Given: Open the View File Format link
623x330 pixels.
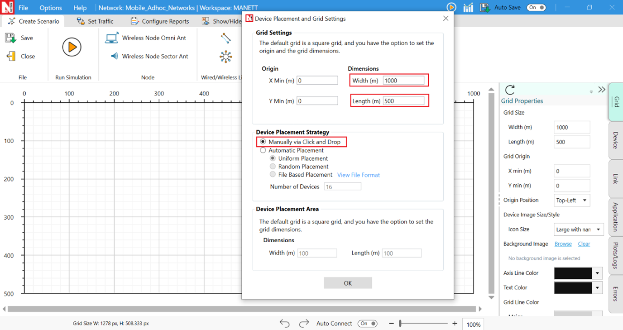Looking at the screenshot, I should [358, 175].
